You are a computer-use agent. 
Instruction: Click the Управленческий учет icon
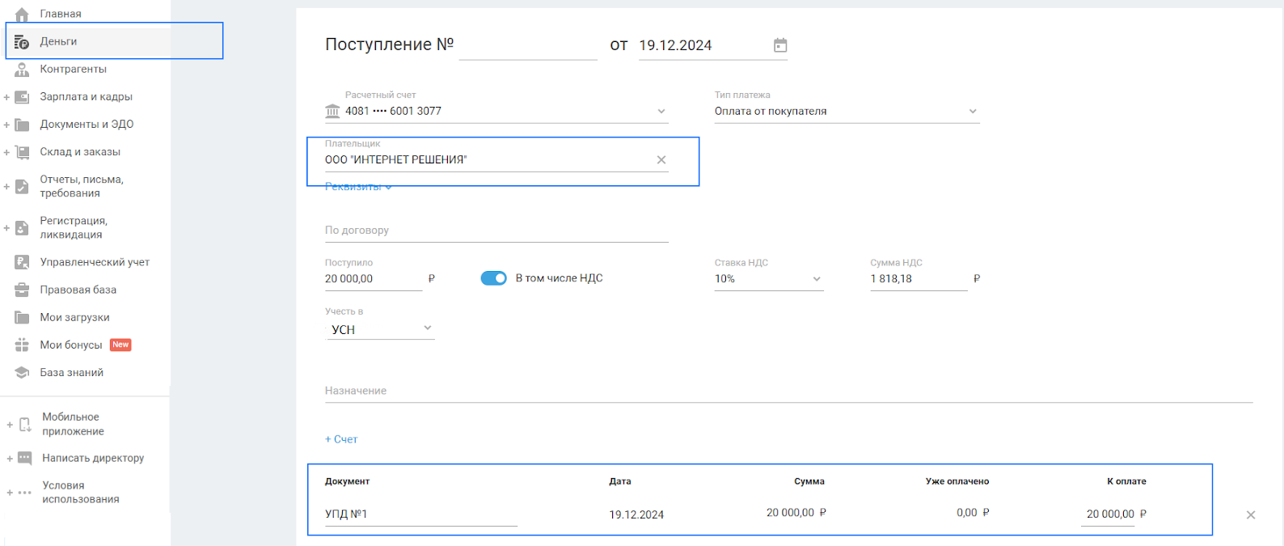22,262
